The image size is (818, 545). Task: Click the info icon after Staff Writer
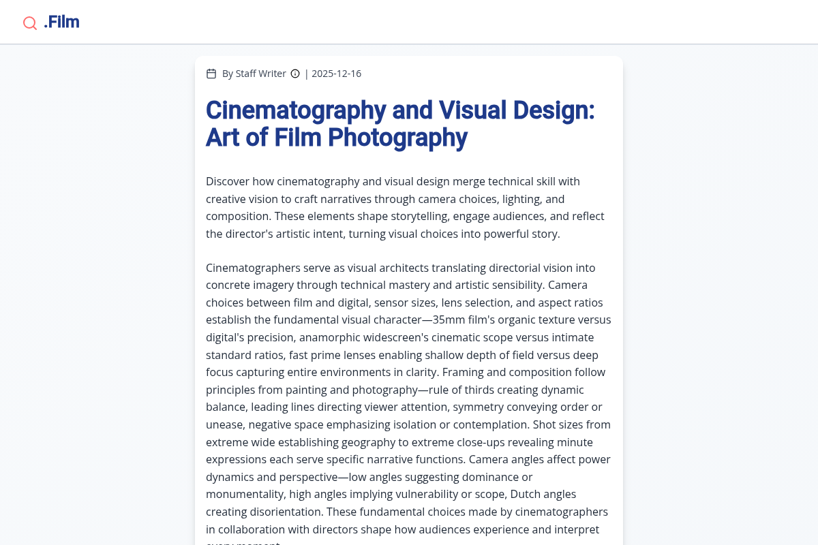click(295, 74)
